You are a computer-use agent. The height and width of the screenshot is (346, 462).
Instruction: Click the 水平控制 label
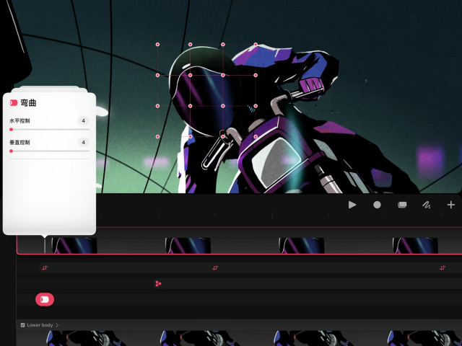19,120
